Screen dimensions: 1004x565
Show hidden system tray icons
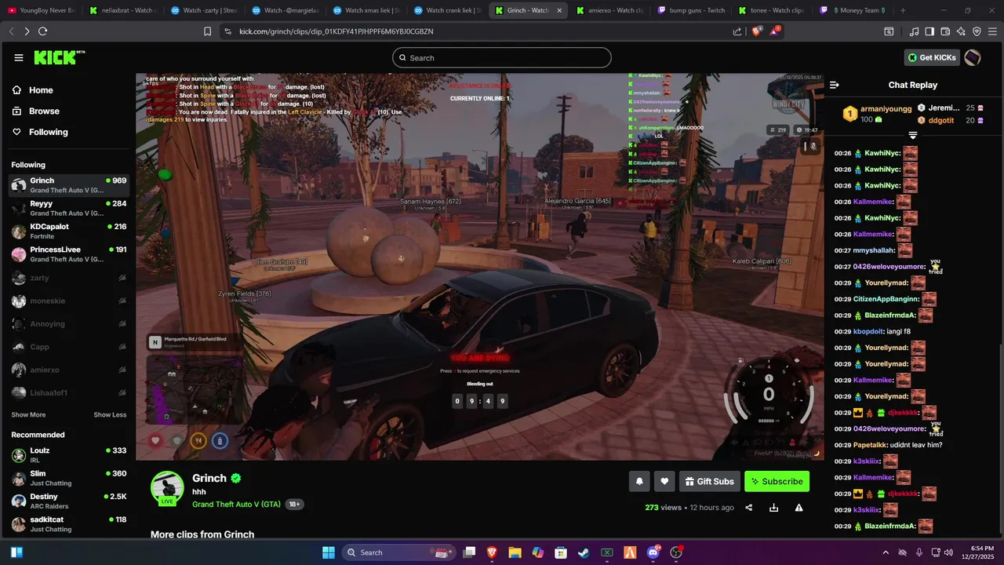pyautogui.click(x=886, y=552)
